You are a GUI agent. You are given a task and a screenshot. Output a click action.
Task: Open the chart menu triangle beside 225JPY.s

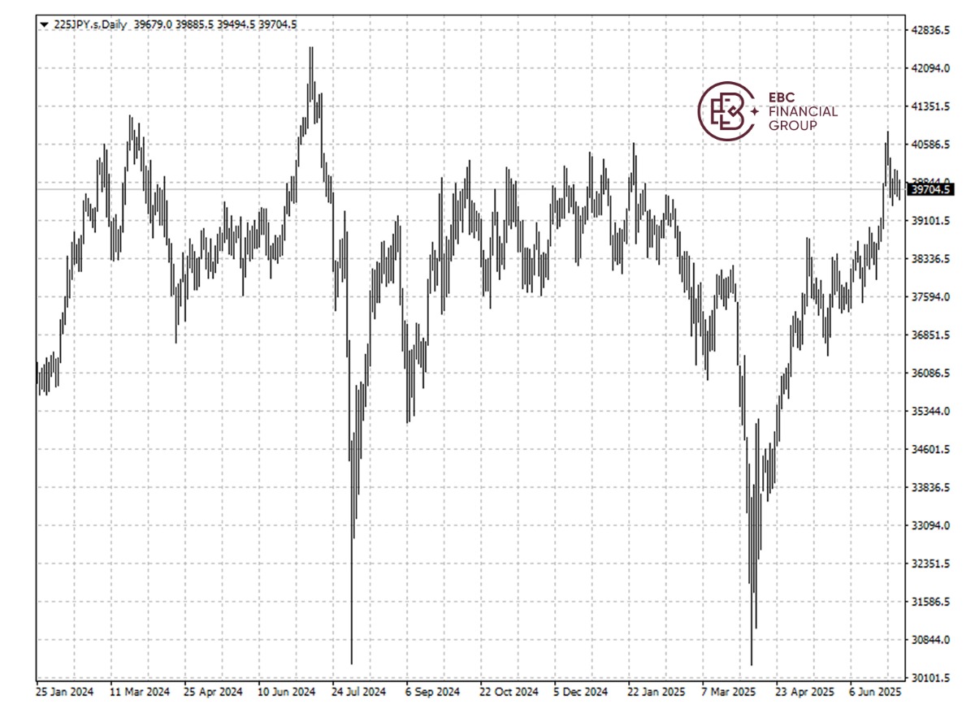coord(43,24)
